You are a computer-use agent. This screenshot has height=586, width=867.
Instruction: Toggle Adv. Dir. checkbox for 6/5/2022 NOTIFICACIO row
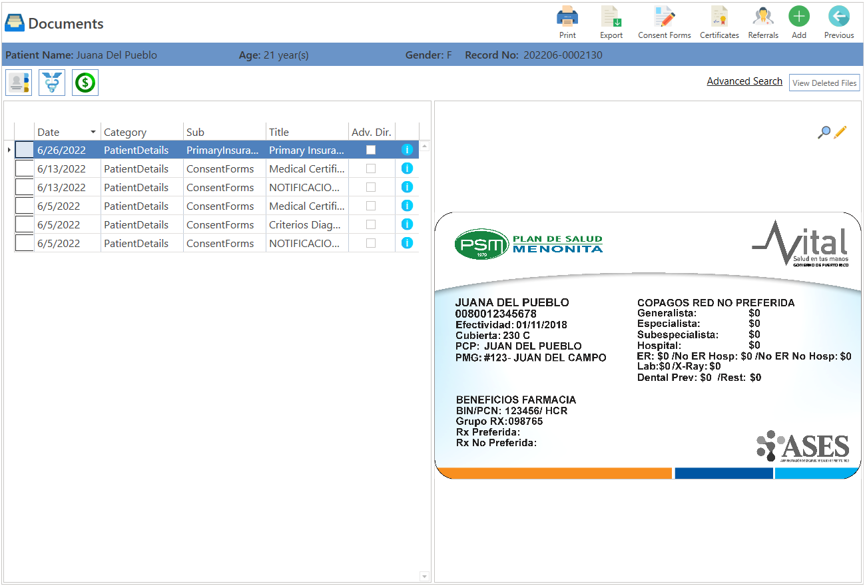click(x=371, y=243)
